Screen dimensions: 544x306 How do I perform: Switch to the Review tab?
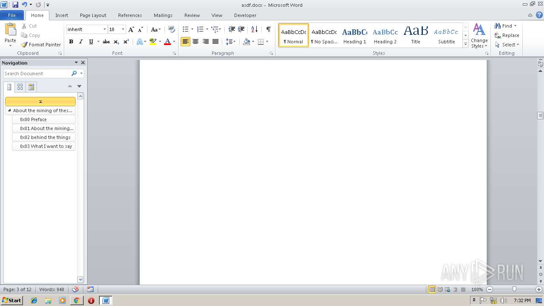pos(192,15)
